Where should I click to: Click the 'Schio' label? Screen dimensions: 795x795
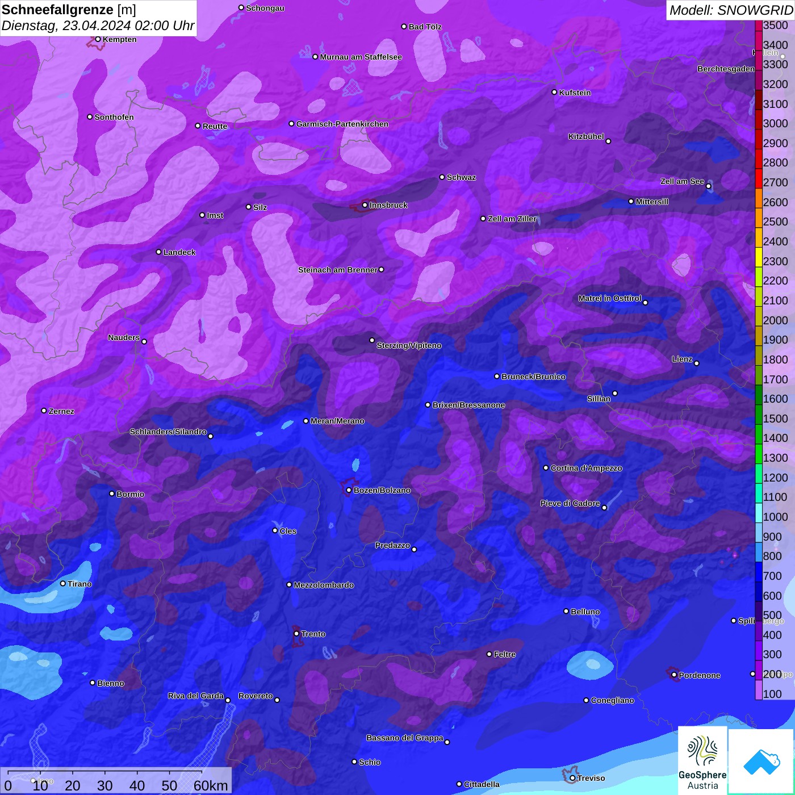[370, 762]
